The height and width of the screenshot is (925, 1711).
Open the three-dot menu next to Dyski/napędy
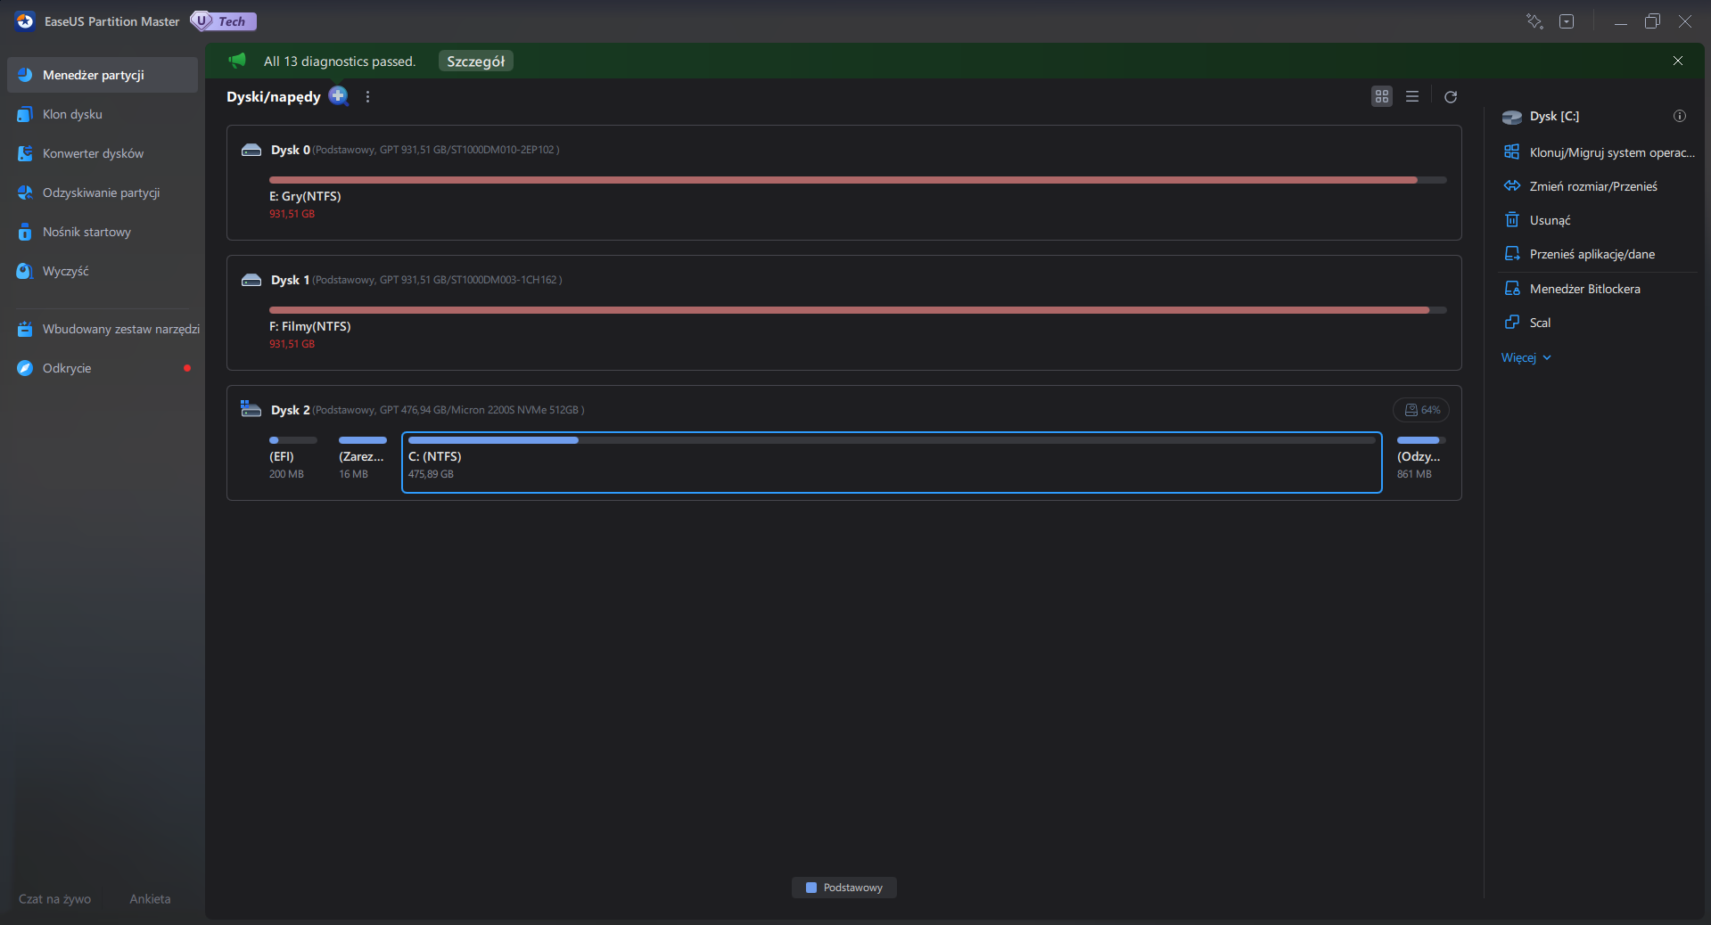coord(367,96)
